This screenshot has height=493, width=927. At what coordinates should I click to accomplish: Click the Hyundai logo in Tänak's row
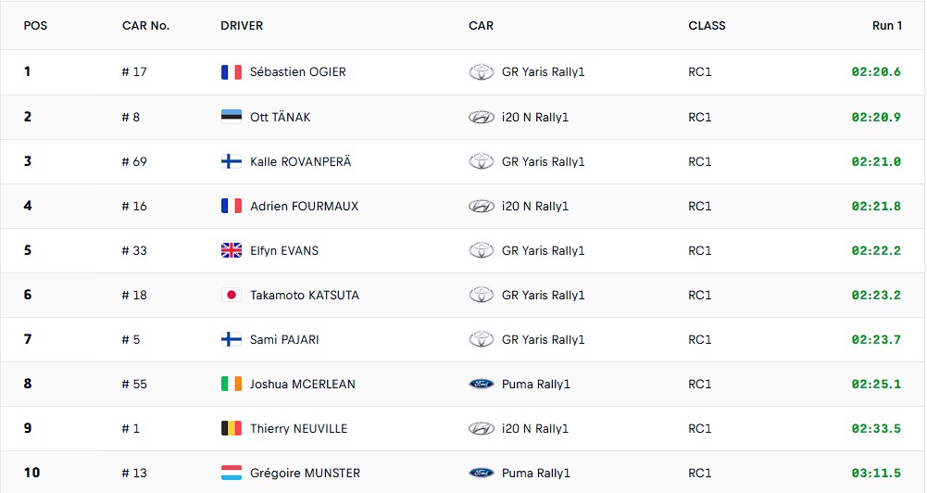click(482, 117)
